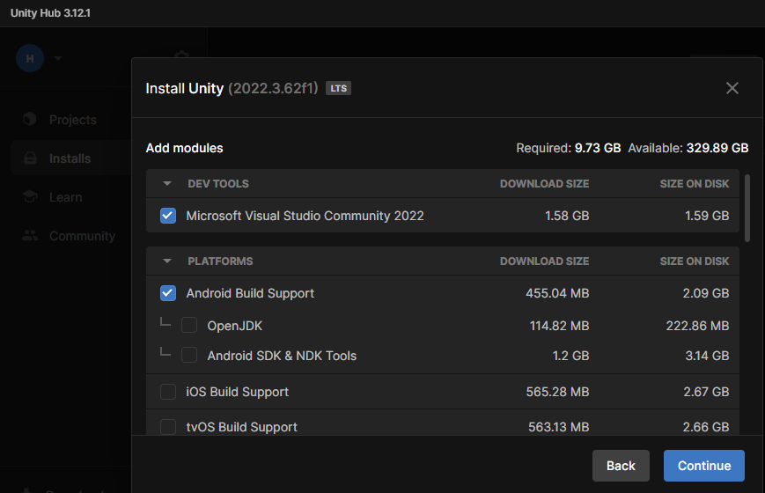
Task: Click the OpenJDK label
Action: click(235, 326)
